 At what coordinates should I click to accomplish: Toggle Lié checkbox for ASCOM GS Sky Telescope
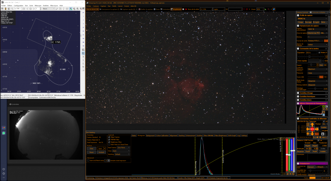[324, 121]
